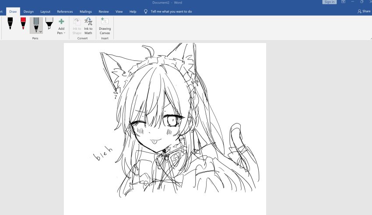The width and height of the screenshot is (372, 215).
Task: Select the black pen
Action: pyautogui.click(x=10, y=23)
